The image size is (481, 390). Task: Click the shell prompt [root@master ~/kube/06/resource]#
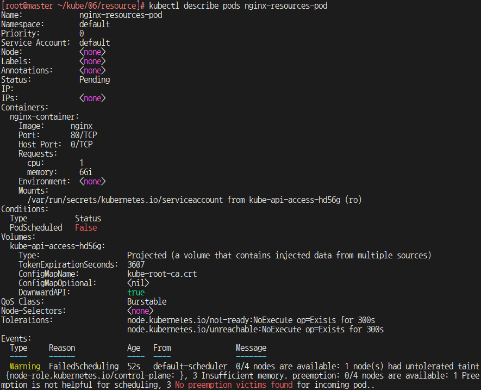pos(73,5)
